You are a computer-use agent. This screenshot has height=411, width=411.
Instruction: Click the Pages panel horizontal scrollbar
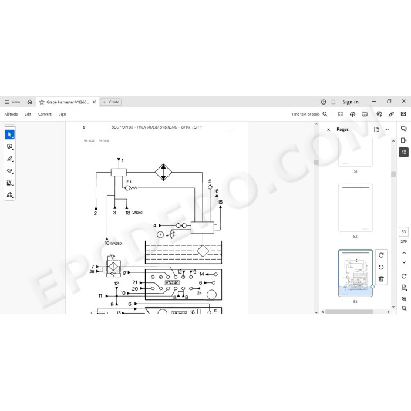point(349,312)
